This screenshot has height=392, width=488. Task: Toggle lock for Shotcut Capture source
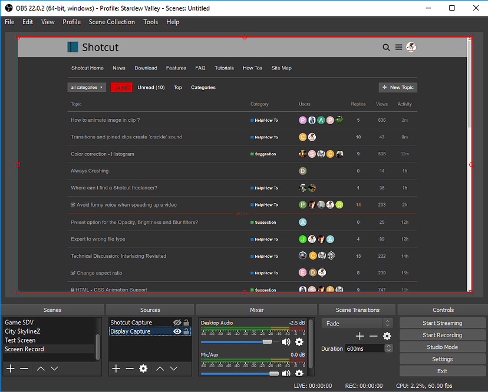186,323
